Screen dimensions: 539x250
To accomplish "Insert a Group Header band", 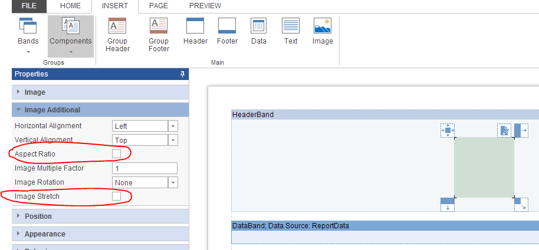I will point(117,35).
